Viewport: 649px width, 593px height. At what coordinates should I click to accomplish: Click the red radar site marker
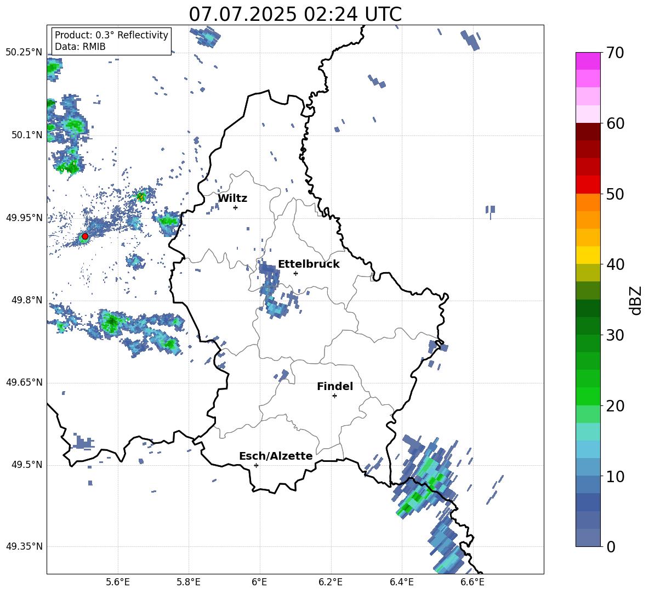pyautogui.click(x=85, y=236)
